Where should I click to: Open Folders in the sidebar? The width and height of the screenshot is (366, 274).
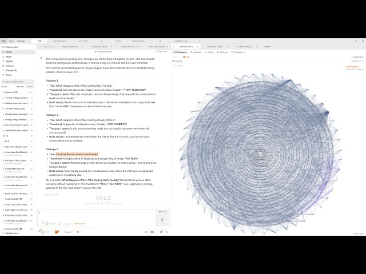(x=10, y=66)
